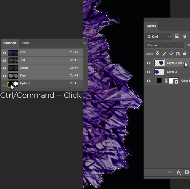Viewport: 190px width, 189px height.
Task: Click the Red channel thumbnail
Action: (x=13, y=60)
